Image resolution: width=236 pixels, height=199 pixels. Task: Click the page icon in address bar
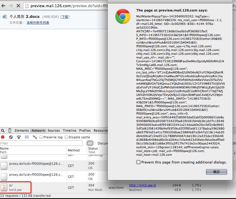27,6
